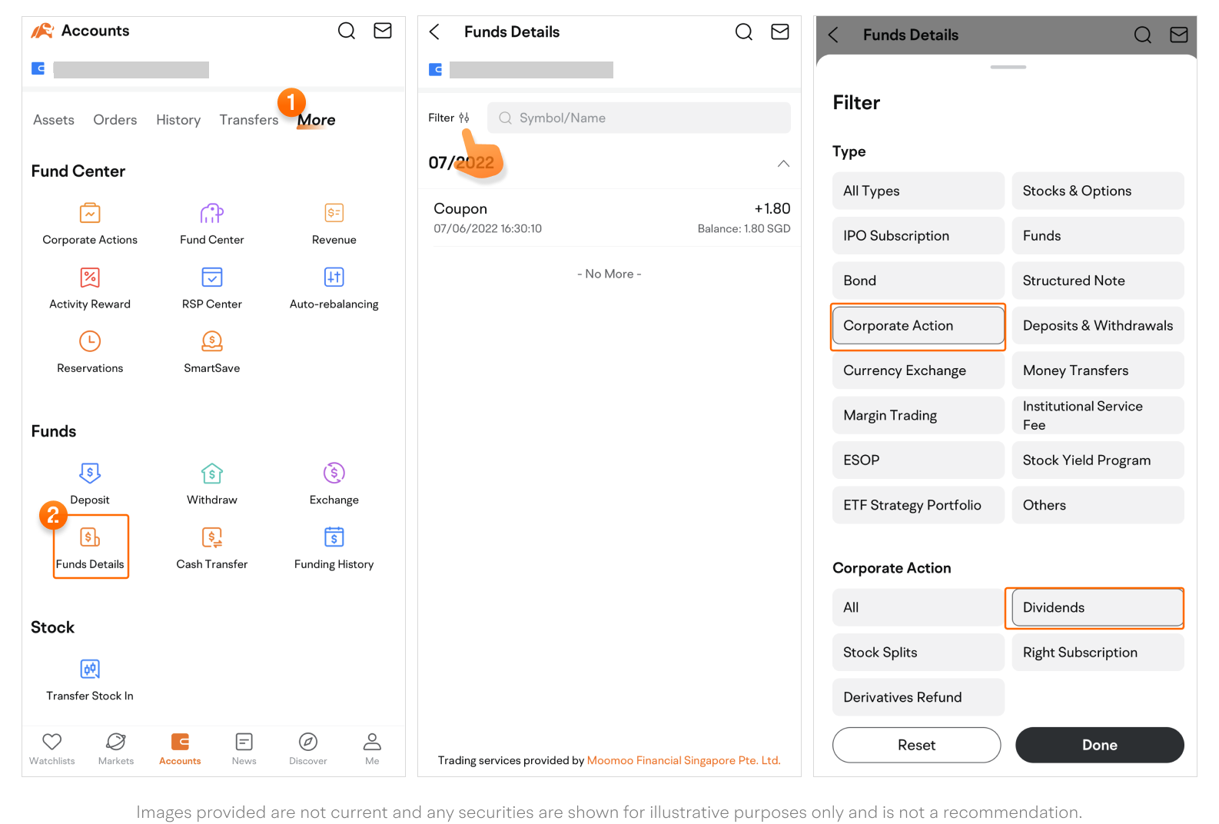The width and height of the screenshot is (1219, 824).
Task: Click the Symbol/Name search field
Action: point(638,118)
